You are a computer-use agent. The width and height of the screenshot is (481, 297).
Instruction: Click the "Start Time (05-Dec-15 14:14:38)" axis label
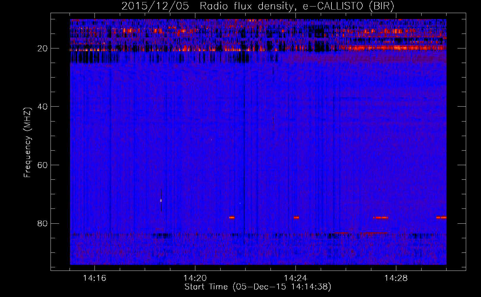pos(258,287)
